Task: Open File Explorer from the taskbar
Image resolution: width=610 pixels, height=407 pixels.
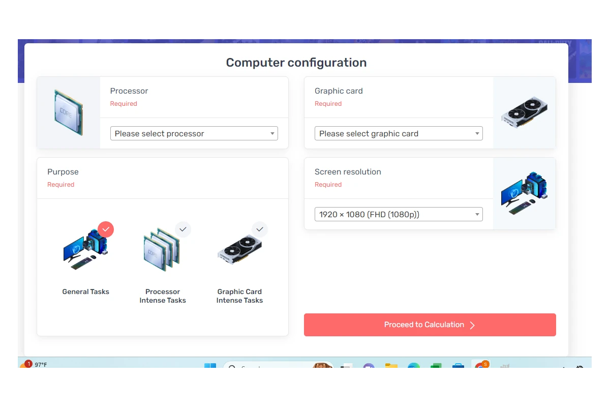Action: point(391,366)
